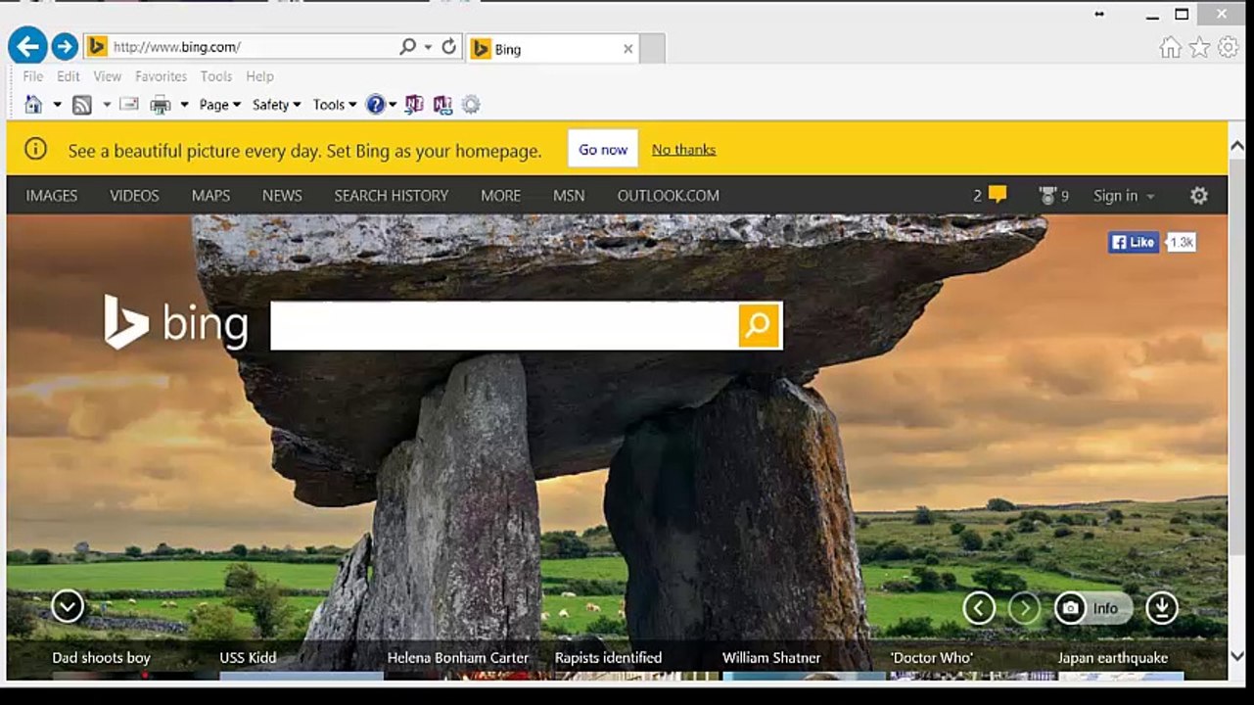Screen dimensions: 1254x705
Task: Open the VIDEOS link in Bing navigation
Action: click(x=134, y=196)
